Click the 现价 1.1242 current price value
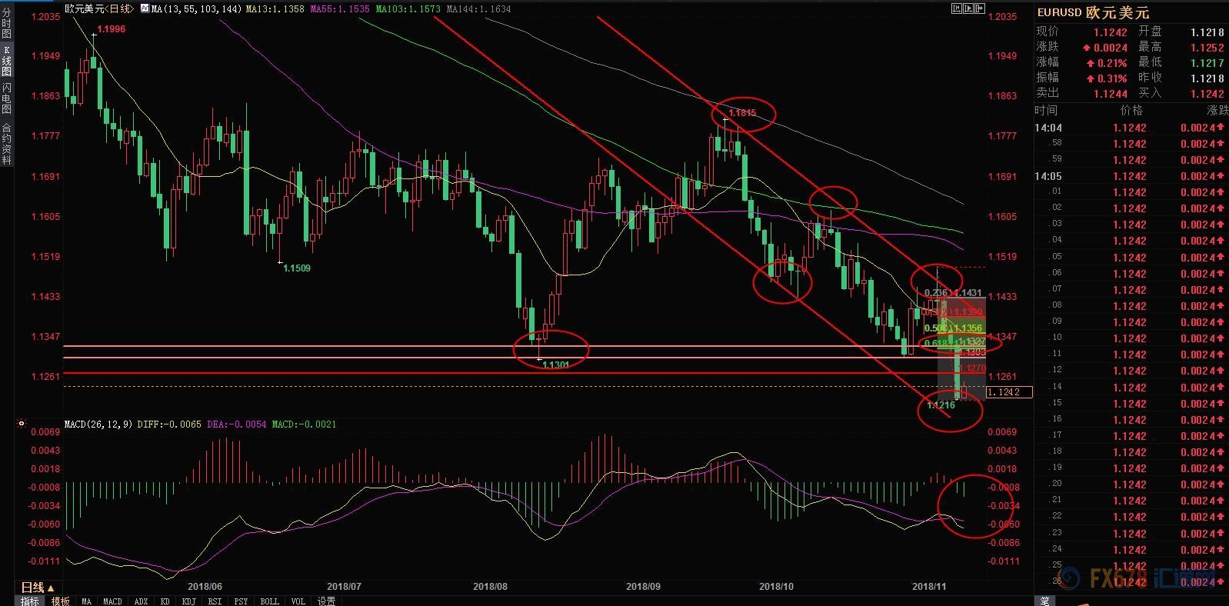 pyautogui.click(x=1111, y=32)
